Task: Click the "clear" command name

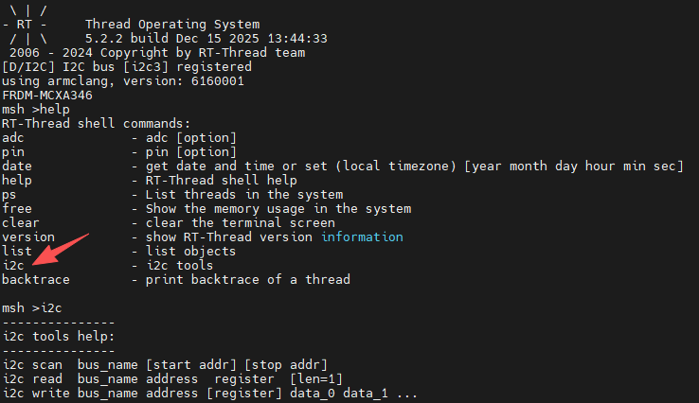Action: coord(21,222)
